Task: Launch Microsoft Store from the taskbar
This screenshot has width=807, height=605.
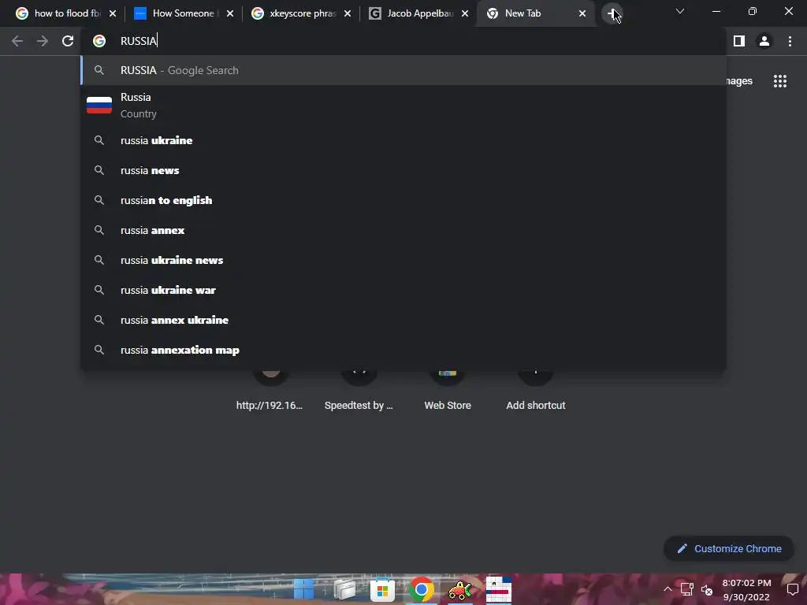Action: (382, 589)
